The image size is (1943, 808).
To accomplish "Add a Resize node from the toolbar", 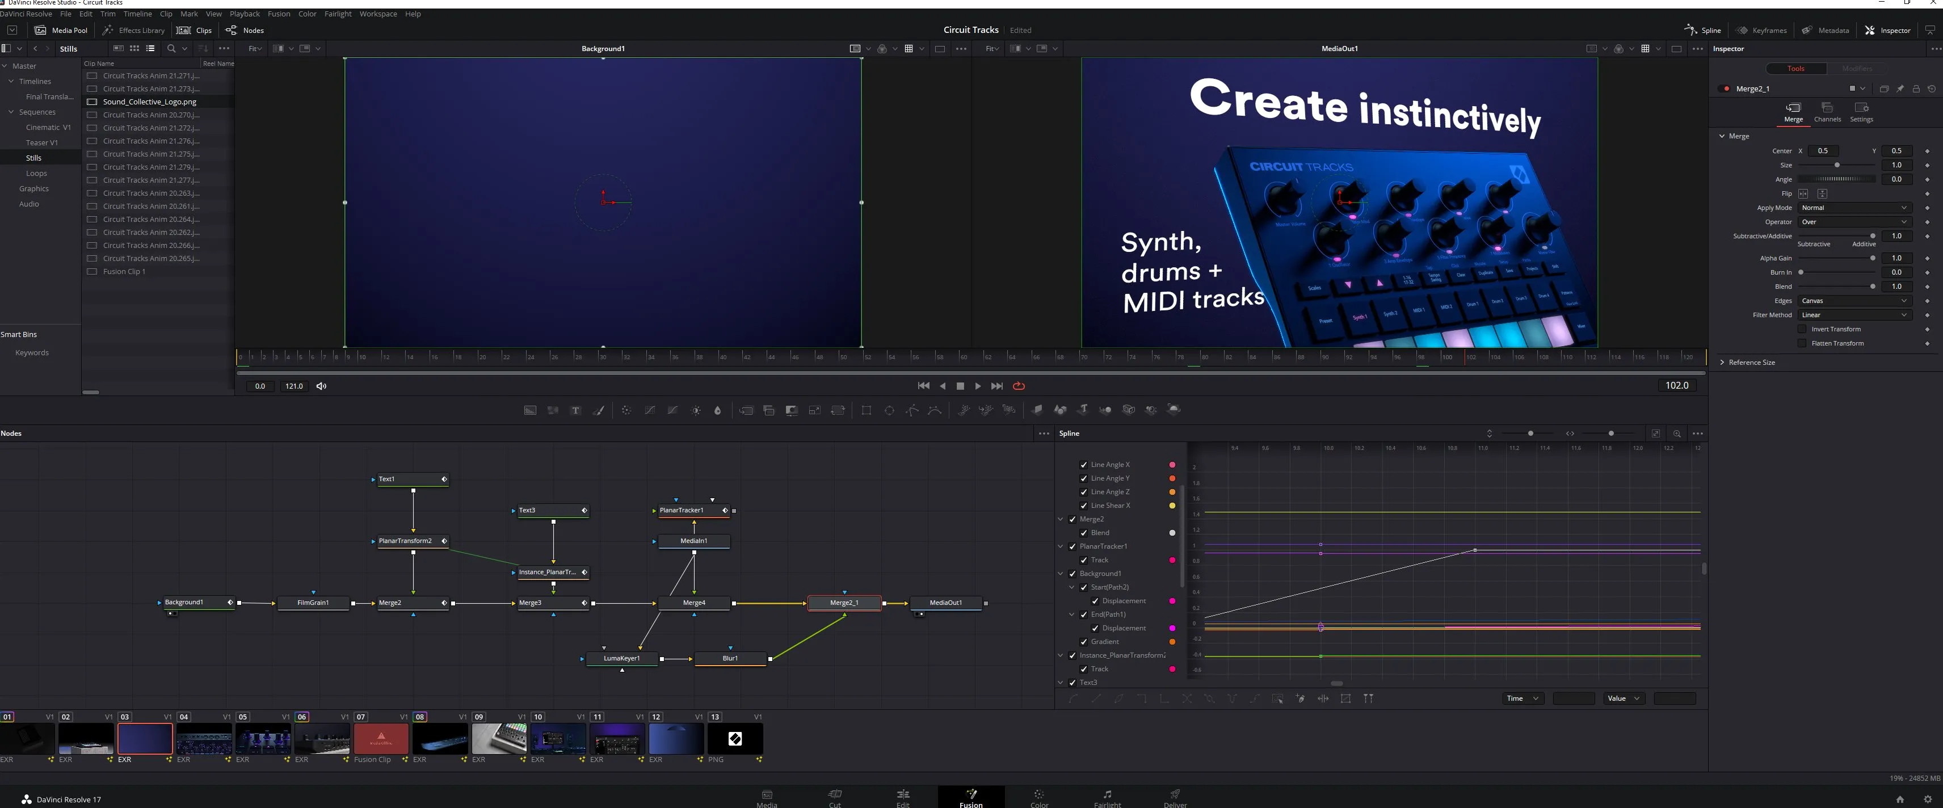I will click(x=815, y=410).
